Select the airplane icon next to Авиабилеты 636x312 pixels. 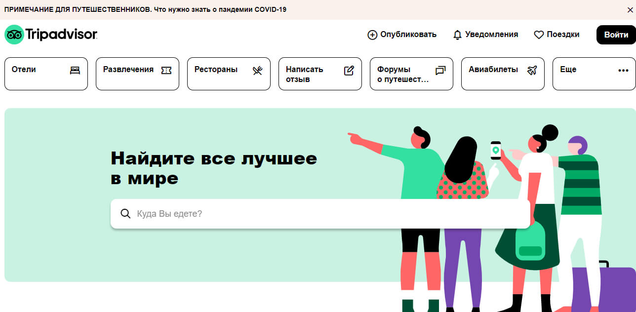pyautogui.click(x=531, y=71)
